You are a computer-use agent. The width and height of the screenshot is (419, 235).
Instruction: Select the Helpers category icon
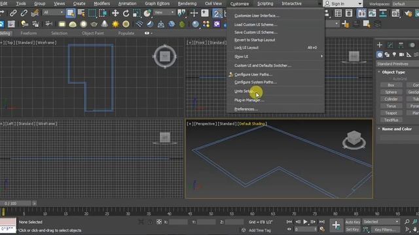(x=409, y=55)
